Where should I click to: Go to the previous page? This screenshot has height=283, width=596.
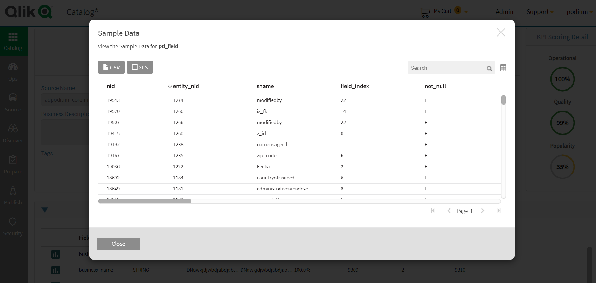[x=449, y=211]
